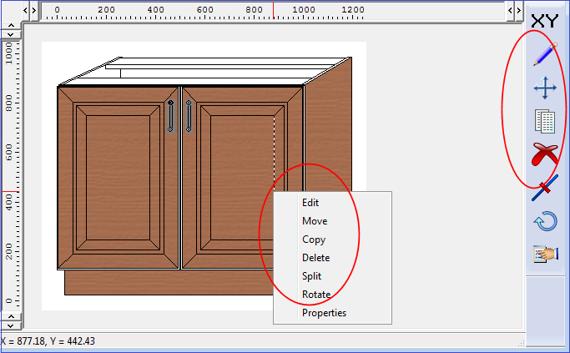Click down arrow below the vertical ruler
This screenshot has width=570, height=353.
11,325
